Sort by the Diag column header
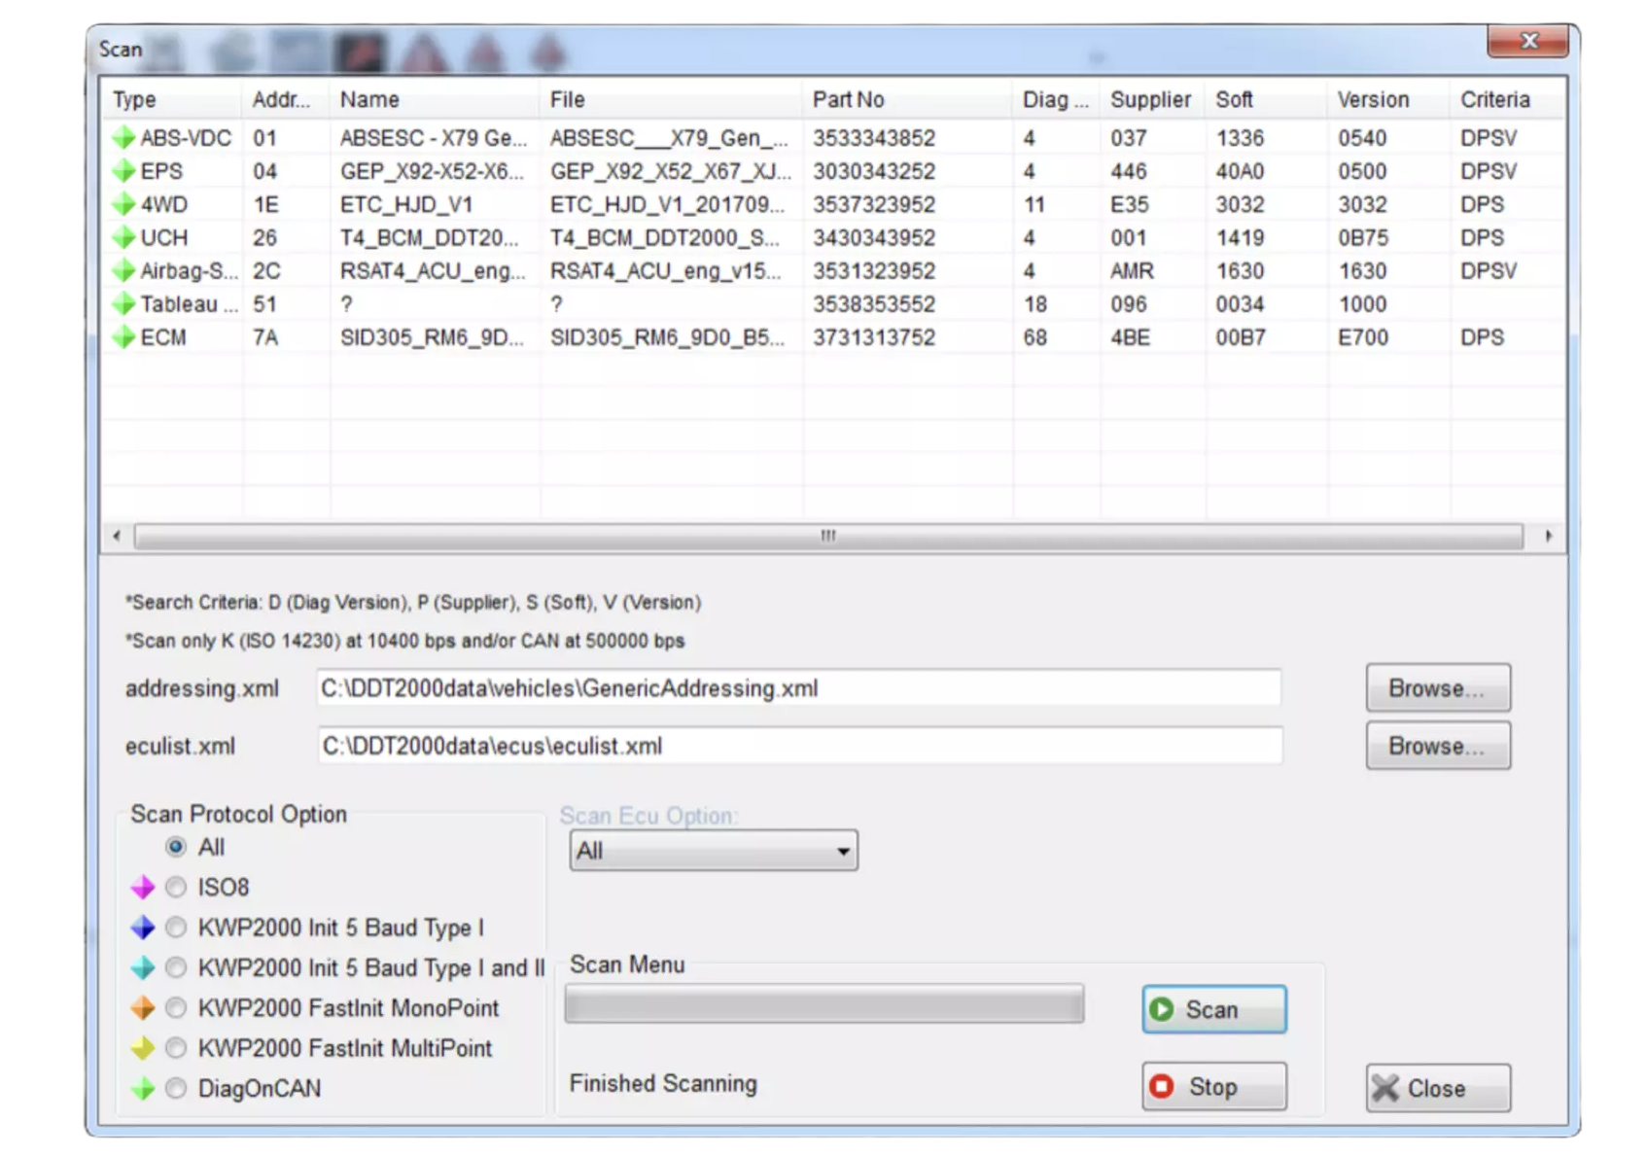Viewport: 1647px width, 1156px height. pyautogui.click(x=1056, y=99)
